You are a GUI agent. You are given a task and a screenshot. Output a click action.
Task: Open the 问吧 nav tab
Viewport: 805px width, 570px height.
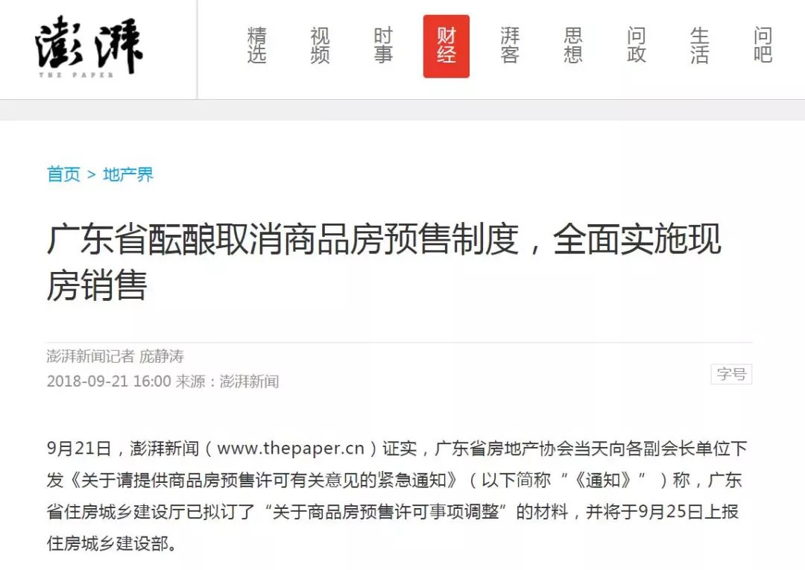pos(763,45)
